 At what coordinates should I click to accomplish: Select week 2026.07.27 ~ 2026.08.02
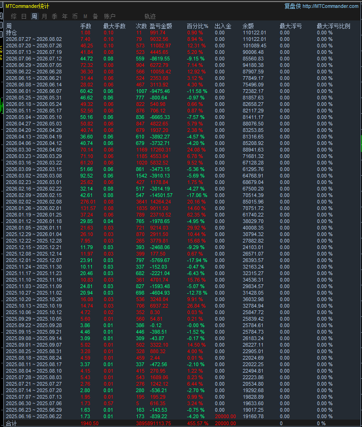click(34, 39)
